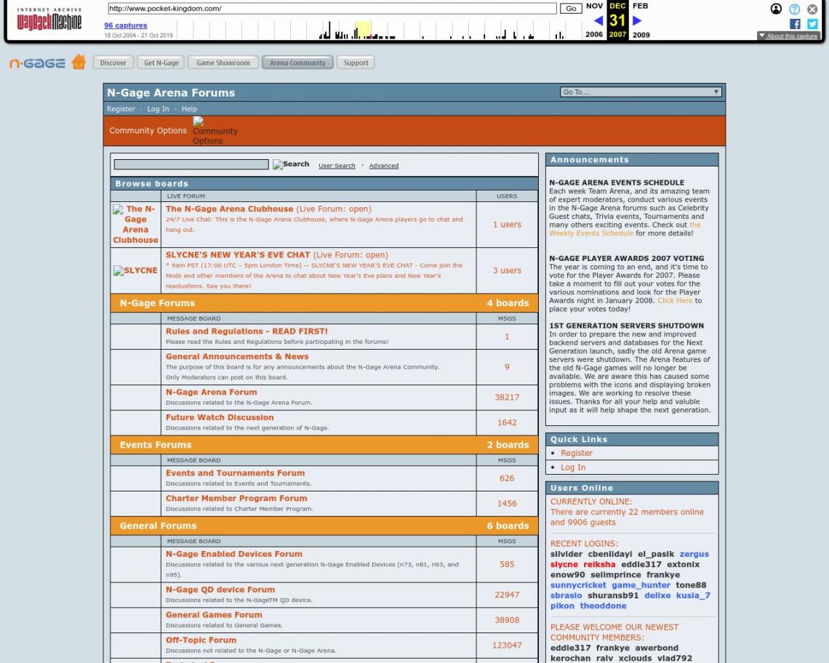Image resolution: width=829 pixels, height=663 pixels.
Task: Open Future Watch Discussion board
Action: pos(220,418)
